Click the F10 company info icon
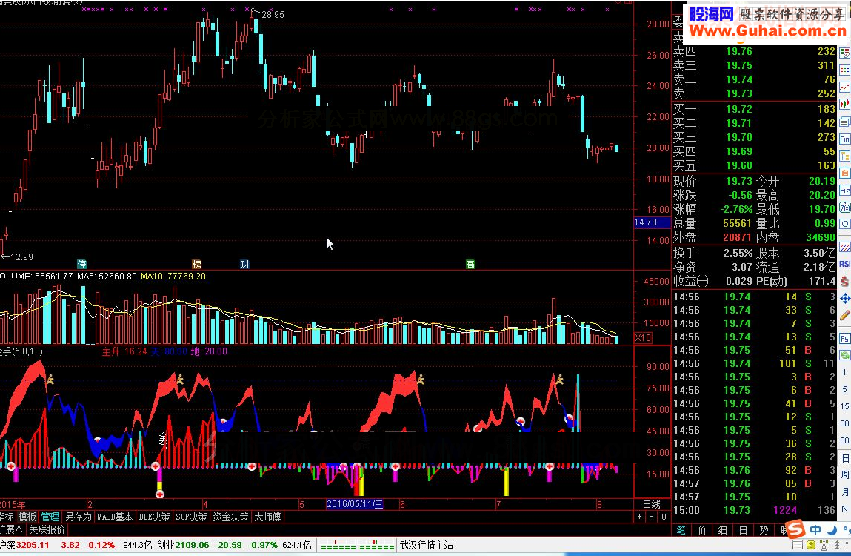 844,139
